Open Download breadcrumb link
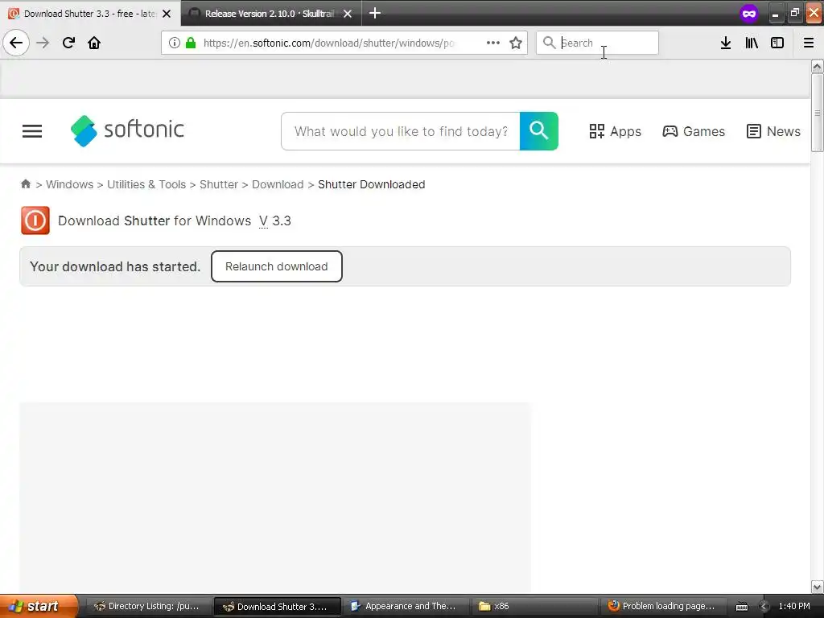This screenshot has width=824, height=618. (278, 184)
